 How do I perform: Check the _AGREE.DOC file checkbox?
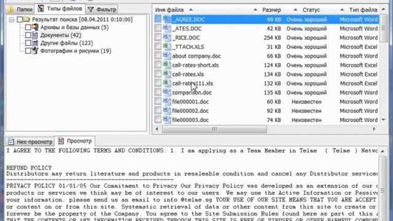click(158, 19)
